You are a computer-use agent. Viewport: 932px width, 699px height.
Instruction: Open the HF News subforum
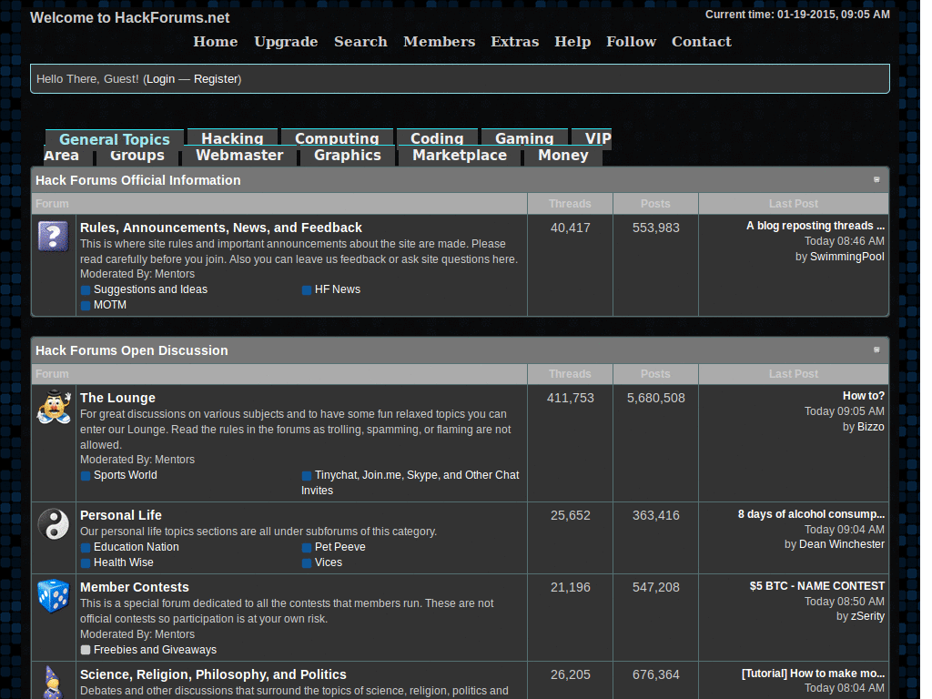tap(338, 289)
